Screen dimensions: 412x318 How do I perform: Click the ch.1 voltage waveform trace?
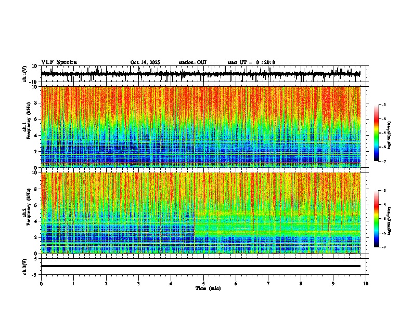pyautogui.click(x=200, y=74)
